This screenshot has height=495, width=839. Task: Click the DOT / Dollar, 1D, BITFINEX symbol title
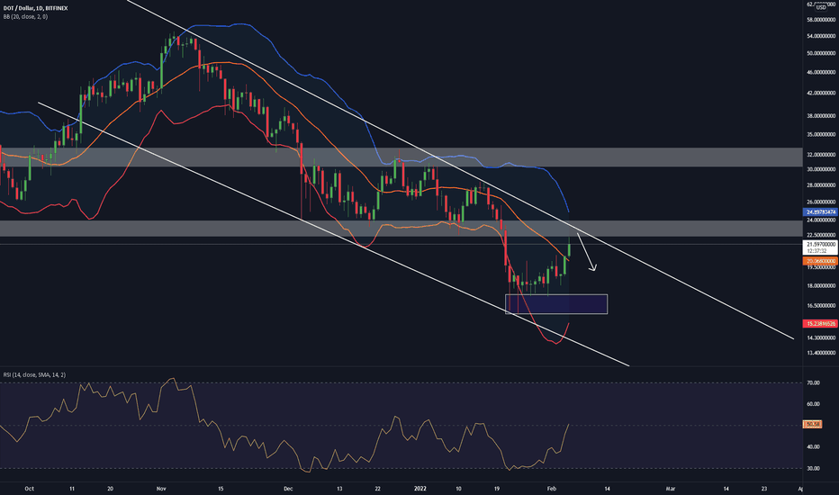[35, 9]
